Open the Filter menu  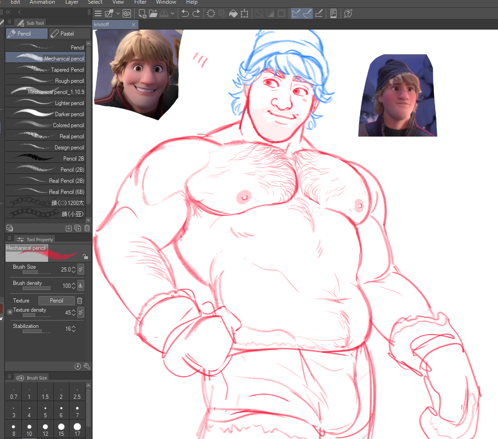(x=140, y=2)
